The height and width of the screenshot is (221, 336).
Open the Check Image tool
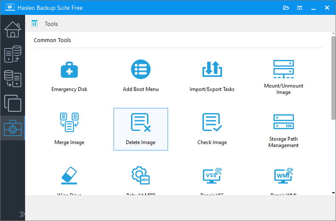212,129
